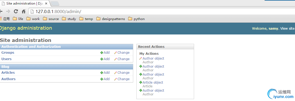Image resolution: width=295 pixels, height=101 pixels.
Task: Add a new Author
Action: click(105, 79)
